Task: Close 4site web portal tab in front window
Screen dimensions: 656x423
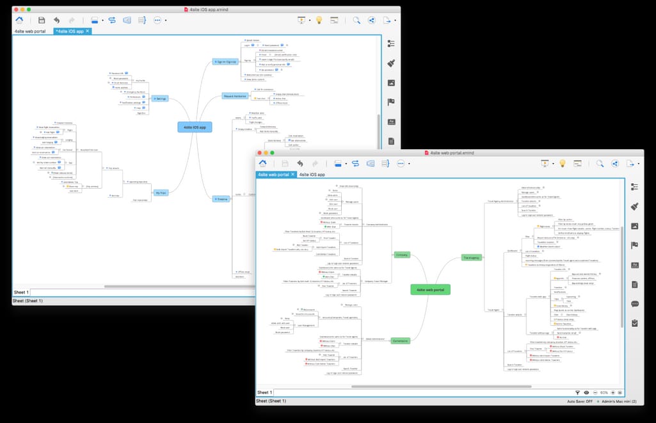Action: coord(293,175)
